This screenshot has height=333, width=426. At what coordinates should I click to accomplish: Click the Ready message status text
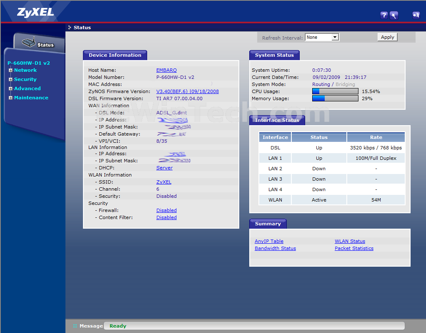pos(118,326)
